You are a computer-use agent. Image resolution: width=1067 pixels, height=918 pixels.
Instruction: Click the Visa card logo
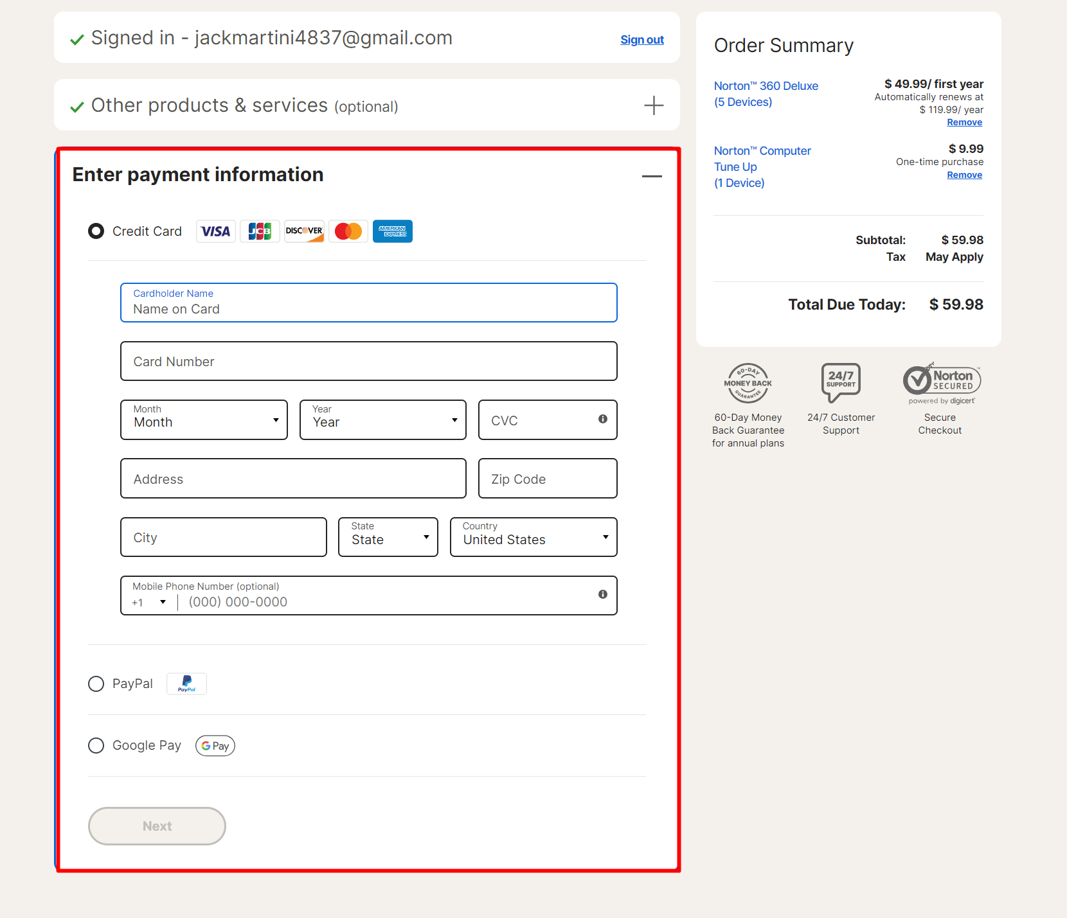[x=215, y=231]
